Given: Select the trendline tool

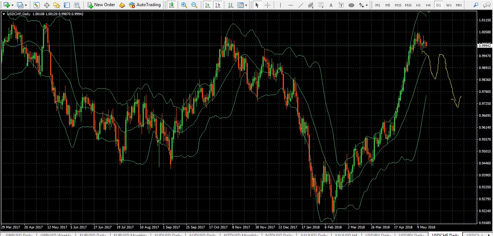Looking at the screenshot, I should click(x=300, y=5).
